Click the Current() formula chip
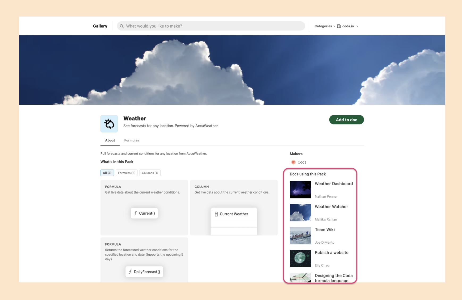 click(144, 213)
